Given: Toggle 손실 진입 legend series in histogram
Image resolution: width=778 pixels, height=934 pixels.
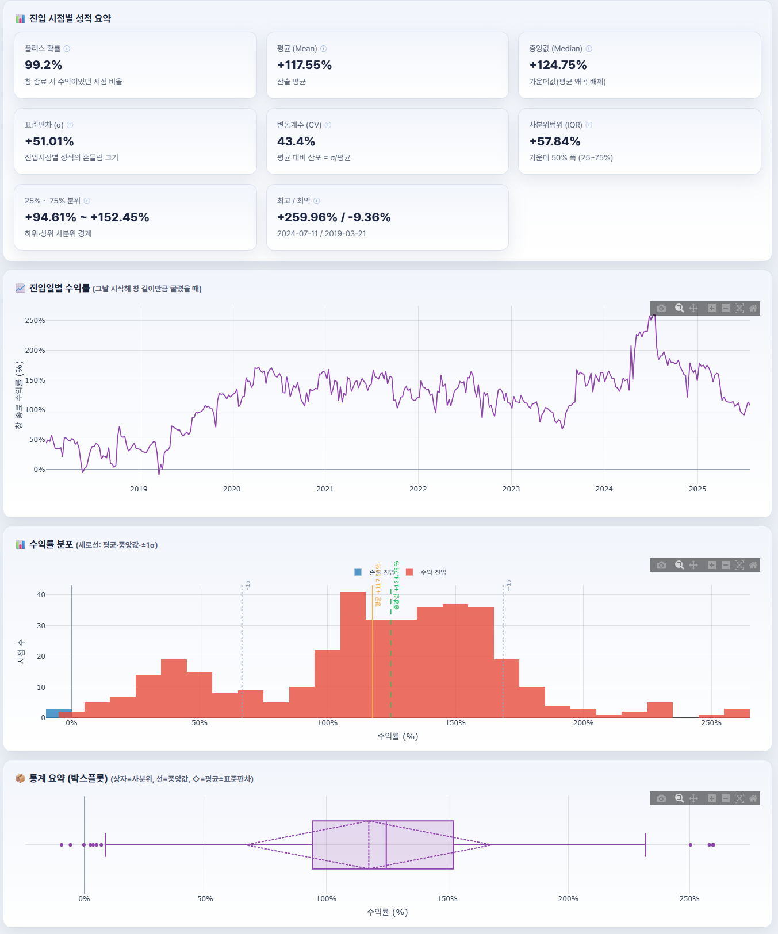Looking at the screenshot, I should point(374,572).
